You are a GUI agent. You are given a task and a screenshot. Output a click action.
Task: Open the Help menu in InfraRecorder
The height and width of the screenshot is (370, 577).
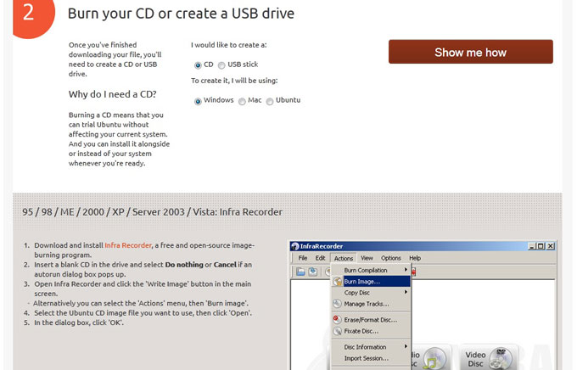point(415,258)
